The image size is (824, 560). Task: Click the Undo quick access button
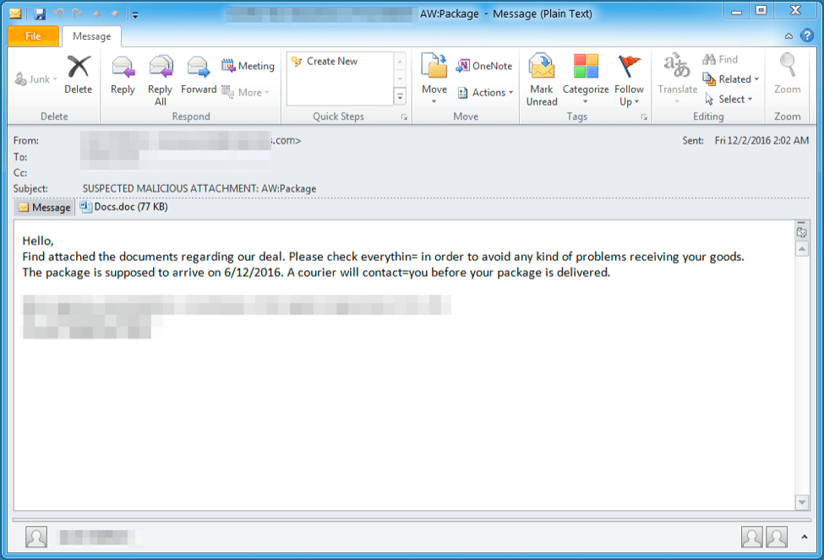[x=58, y=14]
